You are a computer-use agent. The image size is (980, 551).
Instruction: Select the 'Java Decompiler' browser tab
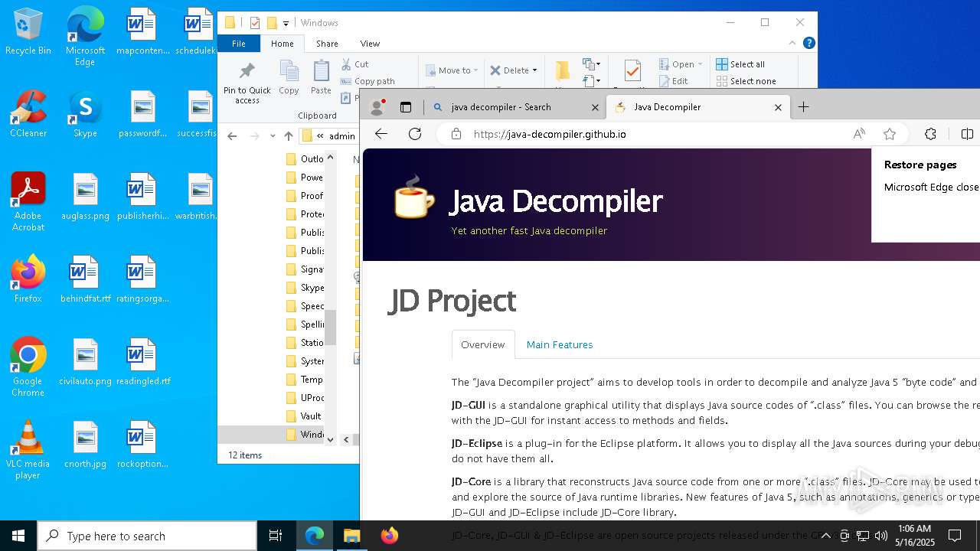(x=697, y=107)
